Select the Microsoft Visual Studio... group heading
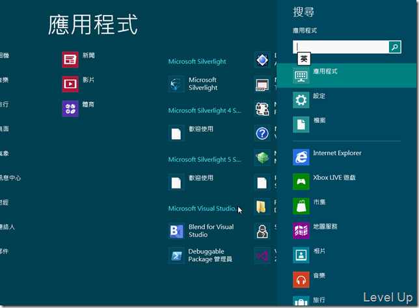Viewport: 419px width, 308px height. click(203, 209)
